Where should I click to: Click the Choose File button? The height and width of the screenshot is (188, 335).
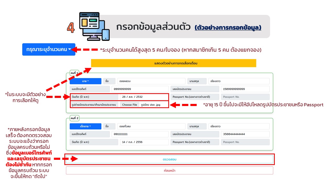click(x=130, y=105)
